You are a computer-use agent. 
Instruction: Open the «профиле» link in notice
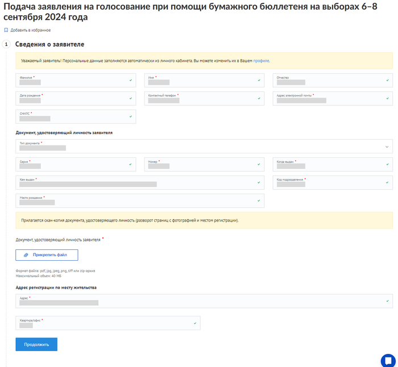click(x=262, y=60)
